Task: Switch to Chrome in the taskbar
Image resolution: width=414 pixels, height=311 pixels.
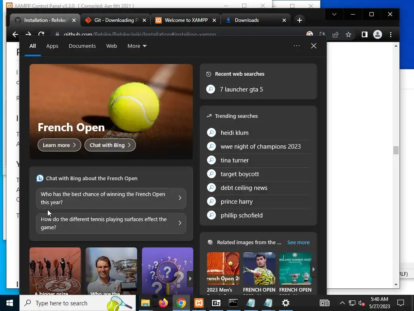Action: tap(181, 303)
